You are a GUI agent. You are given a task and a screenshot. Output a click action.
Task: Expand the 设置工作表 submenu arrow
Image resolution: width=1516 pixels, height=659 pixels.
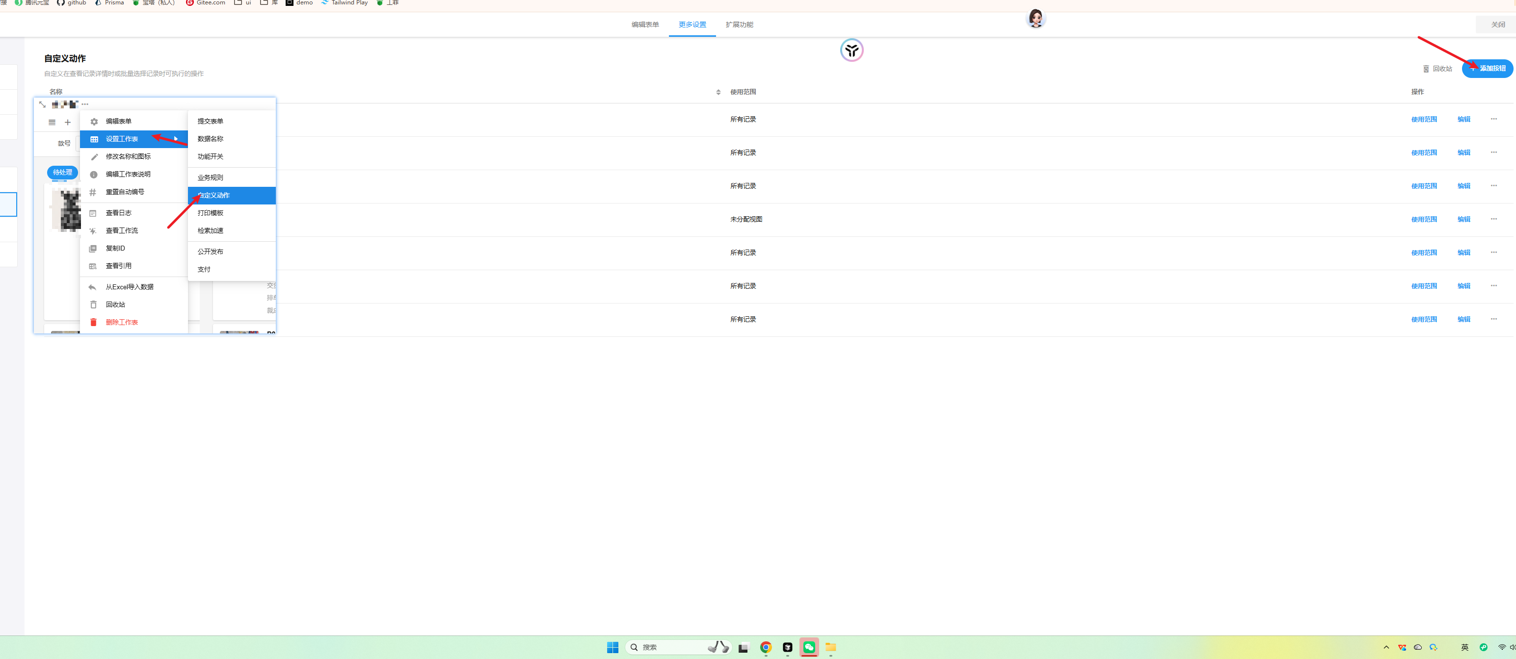coord(176,139)
